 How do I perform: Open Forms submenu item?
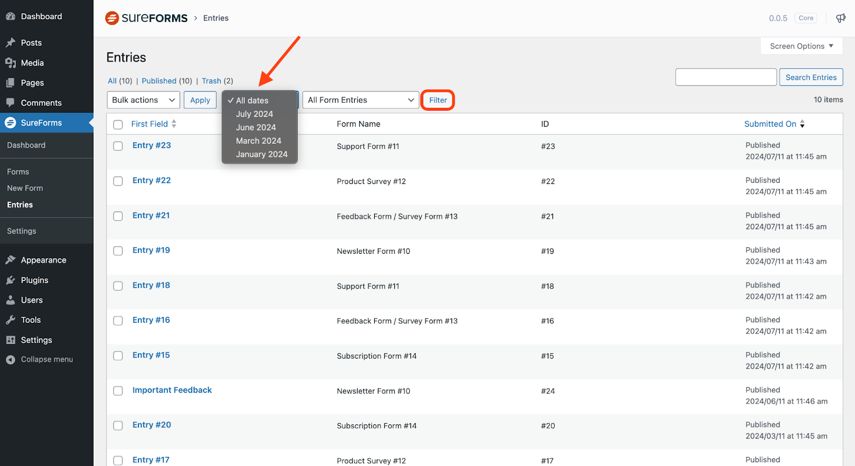tap(18, 172)
